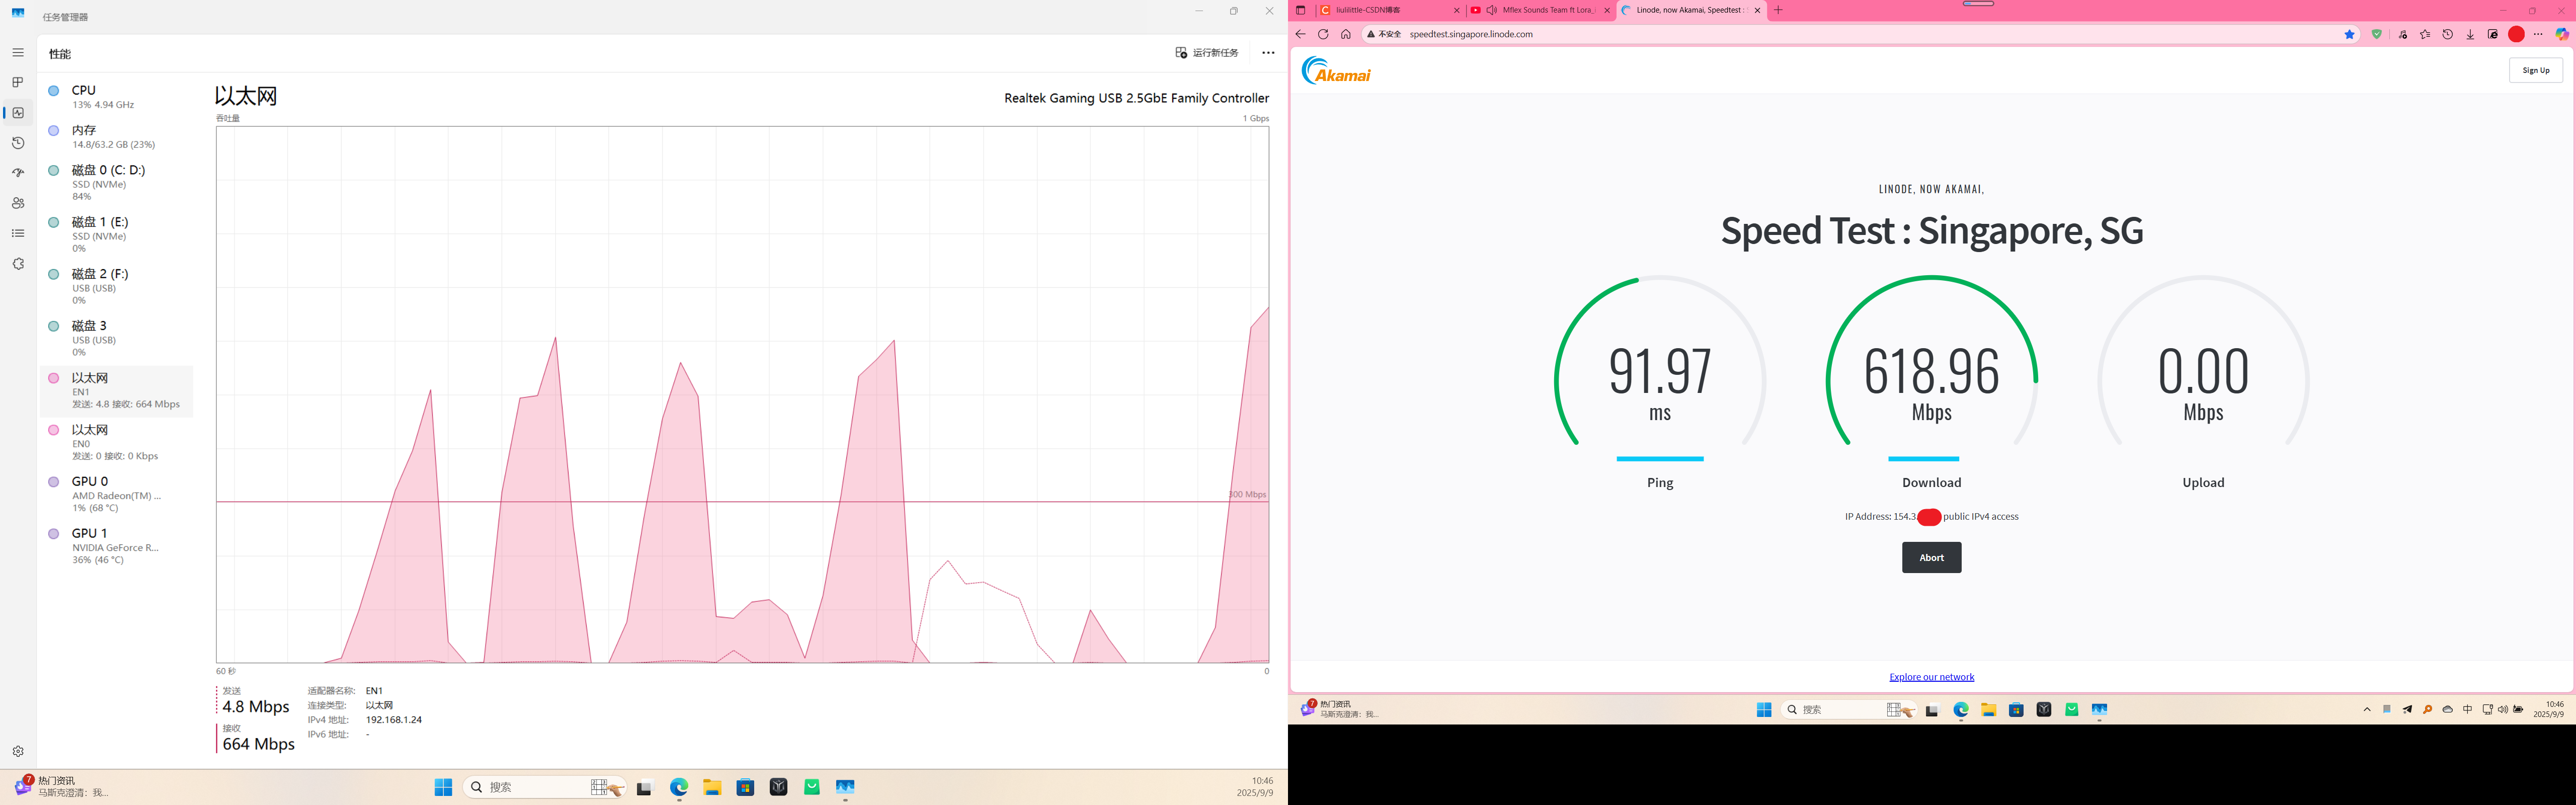The width and height of the screenshot is (2576, 805).
Task: Select CPU in performance list
Action: click(116, 97)
